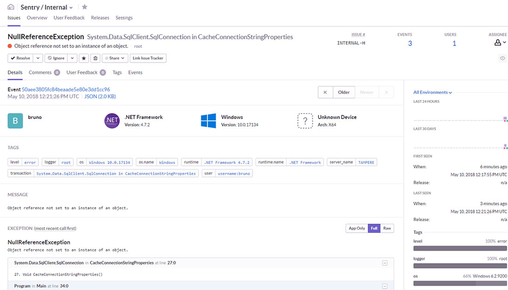Bookmark the issue with the star button

[x=84, y=58]
